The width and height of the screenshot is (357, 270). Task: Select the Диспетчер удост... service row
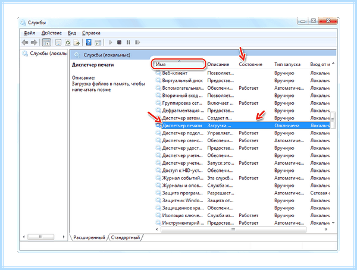point(242,148)
